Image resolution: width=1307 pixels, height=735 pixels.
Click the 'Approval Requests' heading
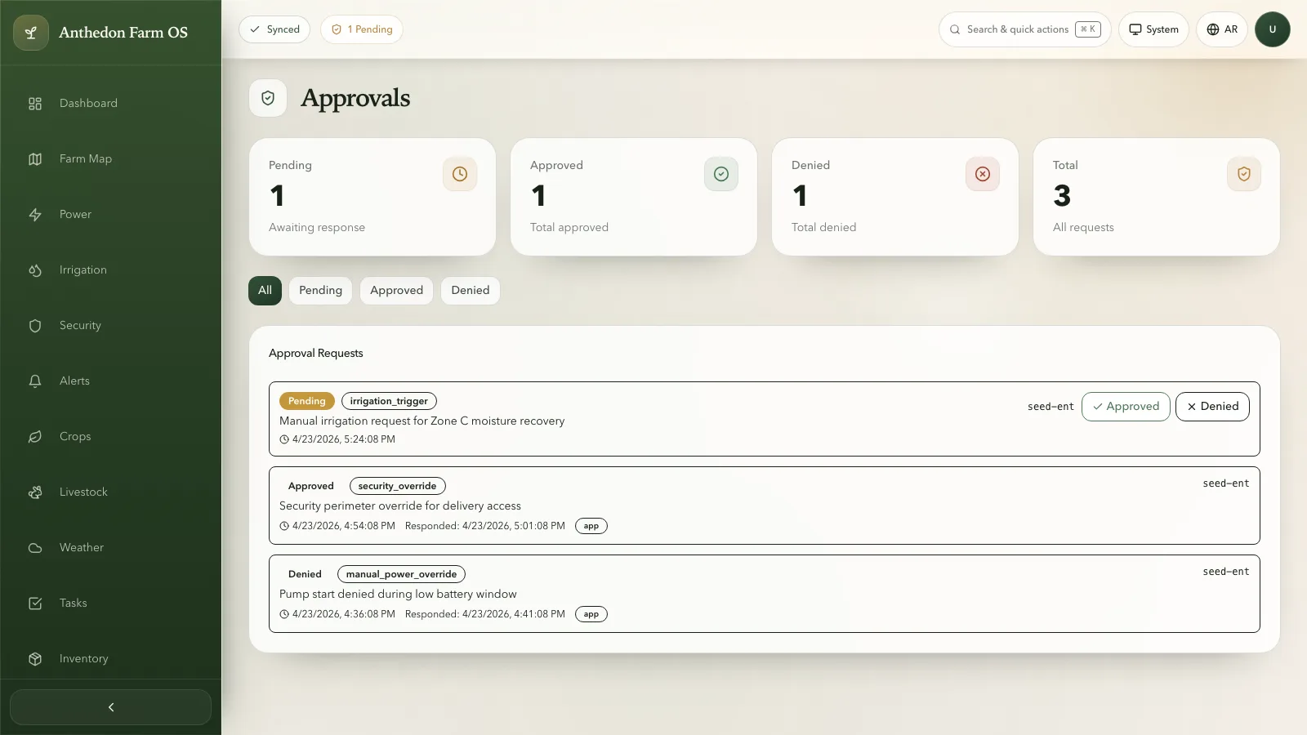coord(316,354)
